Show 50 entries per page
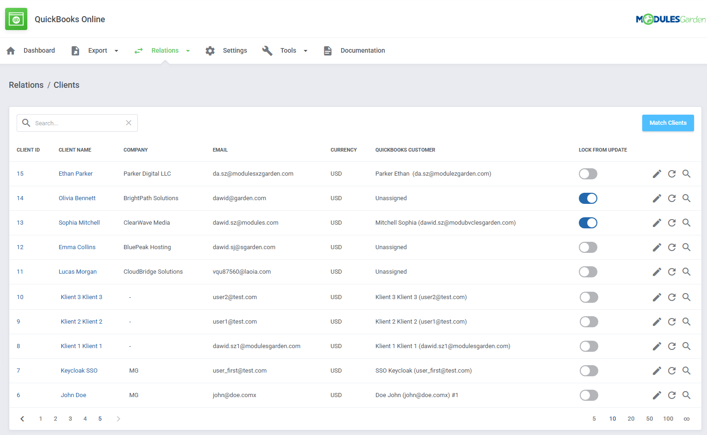The image size is (707, 435). tap(650, 419)
